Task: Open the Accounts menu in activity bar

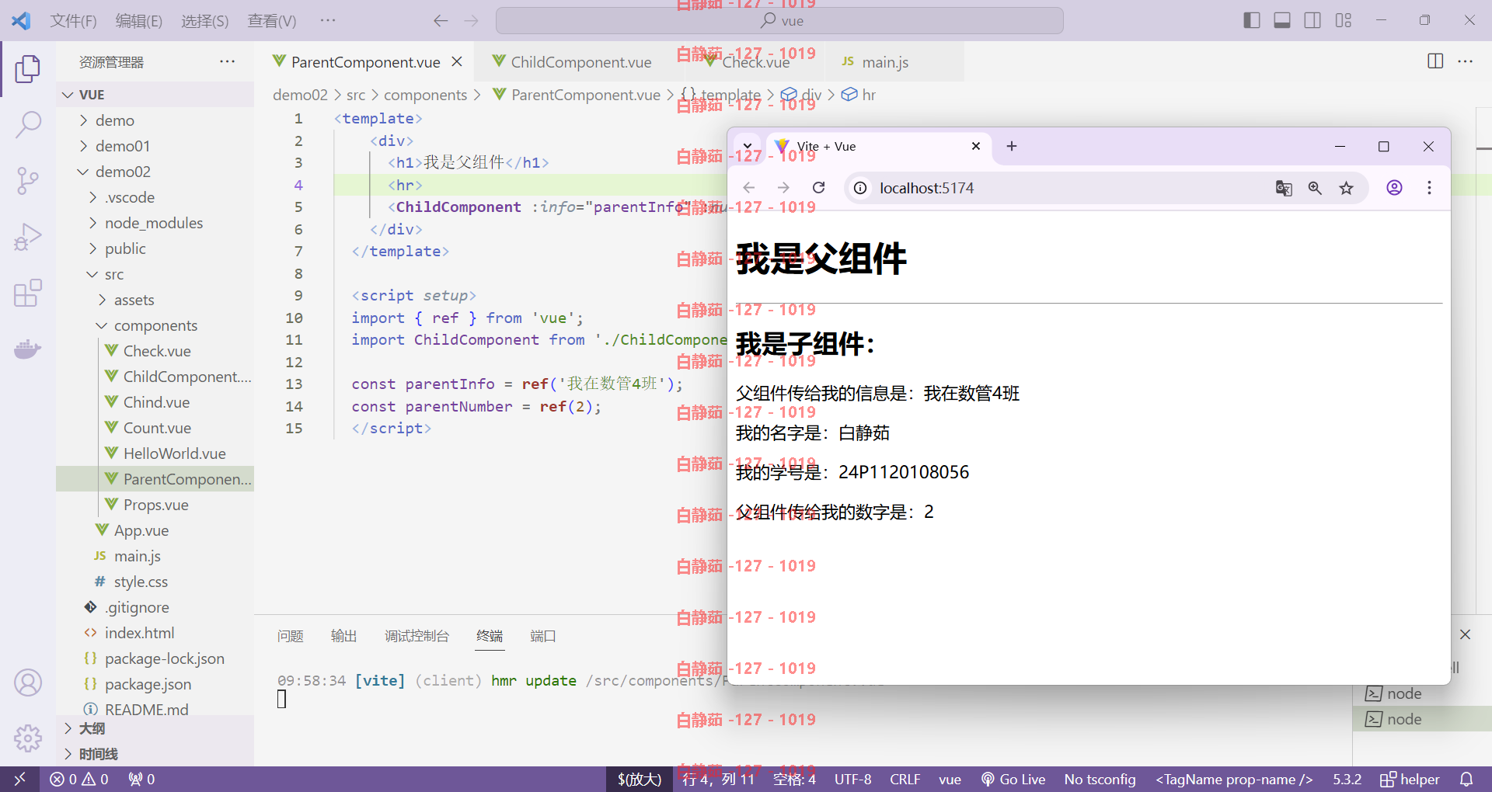Action: point(28,683)
